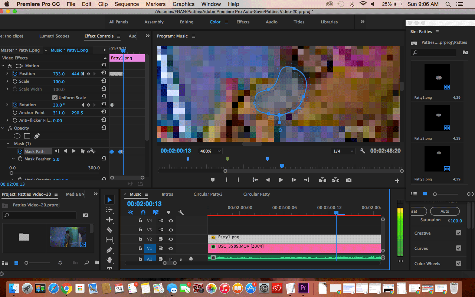Image resolution: width=475 pixels, height=297 pixels.
Task: Select the Razor tool
Action: coord(109,230)
